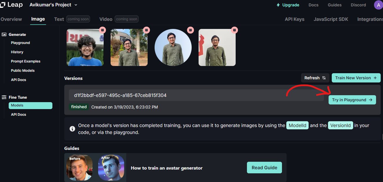Archive the second outdoor tree photo
This screenshot has height=182, width=383.
click(x=146, y=30)
